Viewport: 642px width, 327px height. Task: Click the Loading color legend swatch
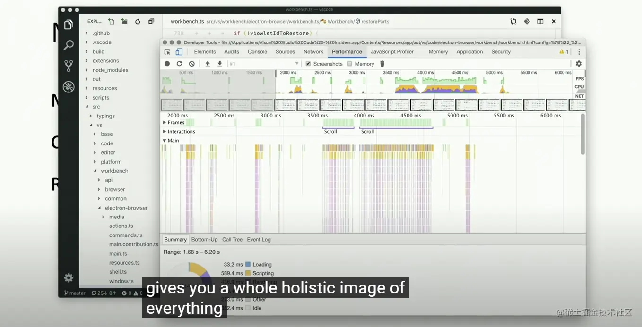(248, 265)
